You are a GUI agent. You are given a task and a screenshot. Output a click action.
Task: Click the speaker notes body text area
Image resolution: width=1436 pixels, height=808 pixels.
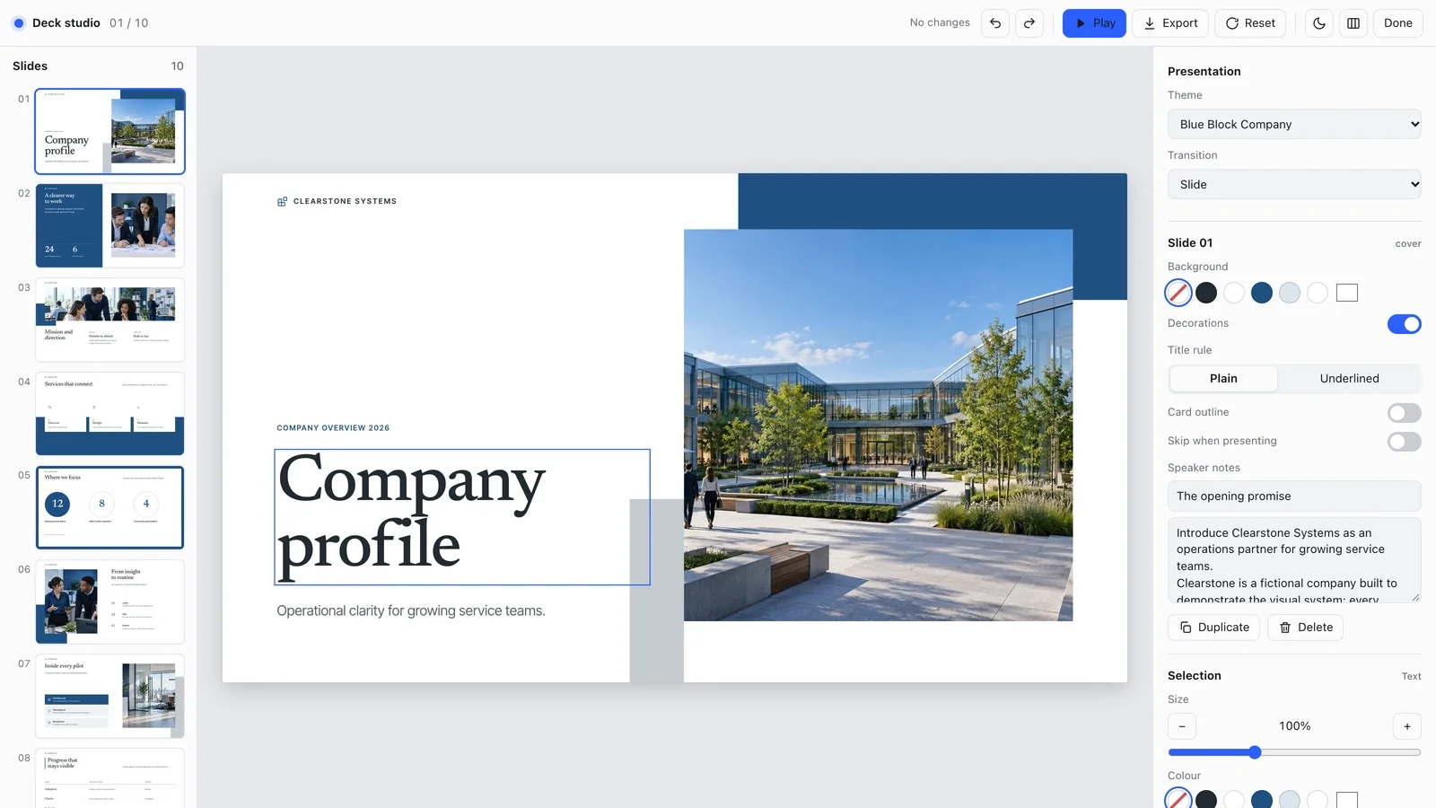point(1294,560)
